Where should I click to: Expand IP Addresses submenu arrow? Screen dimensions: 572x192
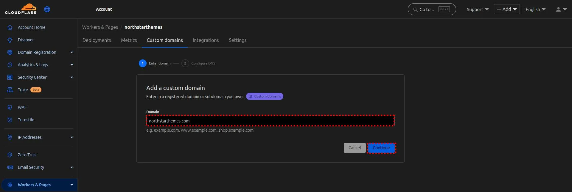coord(72,137)
